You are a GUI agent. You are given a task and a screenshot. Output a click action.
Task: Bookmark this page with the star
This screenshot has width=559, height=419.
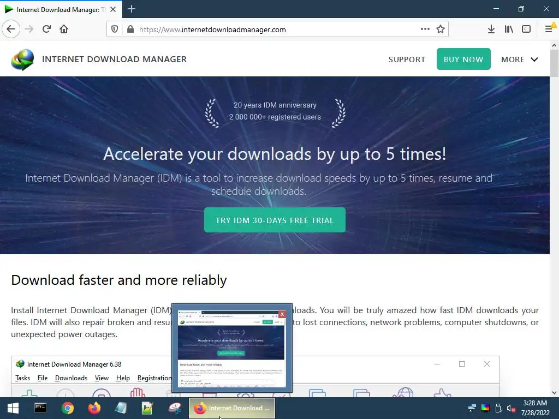[x=441, y=29]
